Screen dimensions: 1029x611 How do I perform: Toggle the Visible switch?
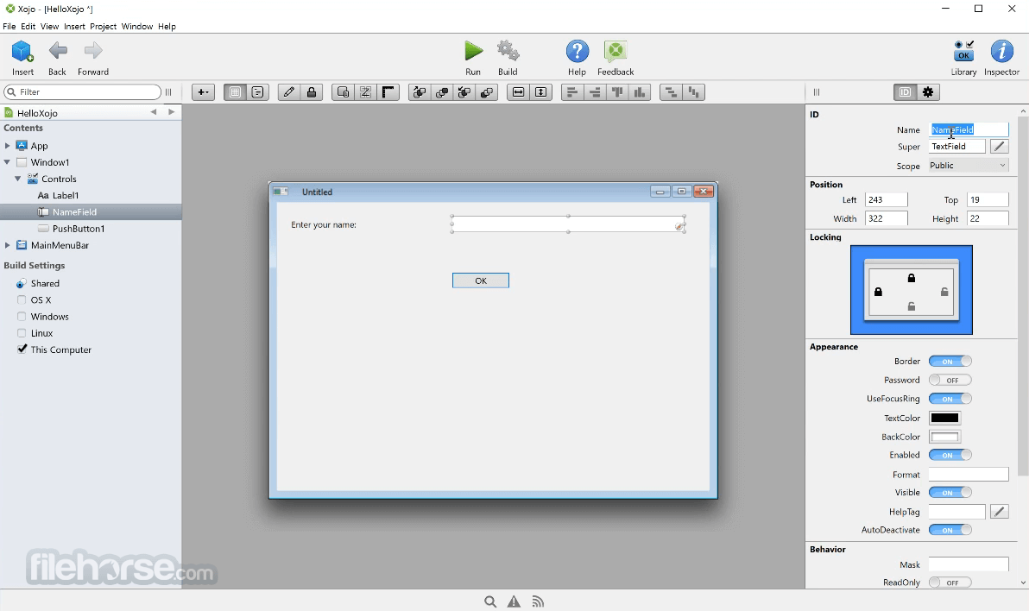[x=950, y=492]
